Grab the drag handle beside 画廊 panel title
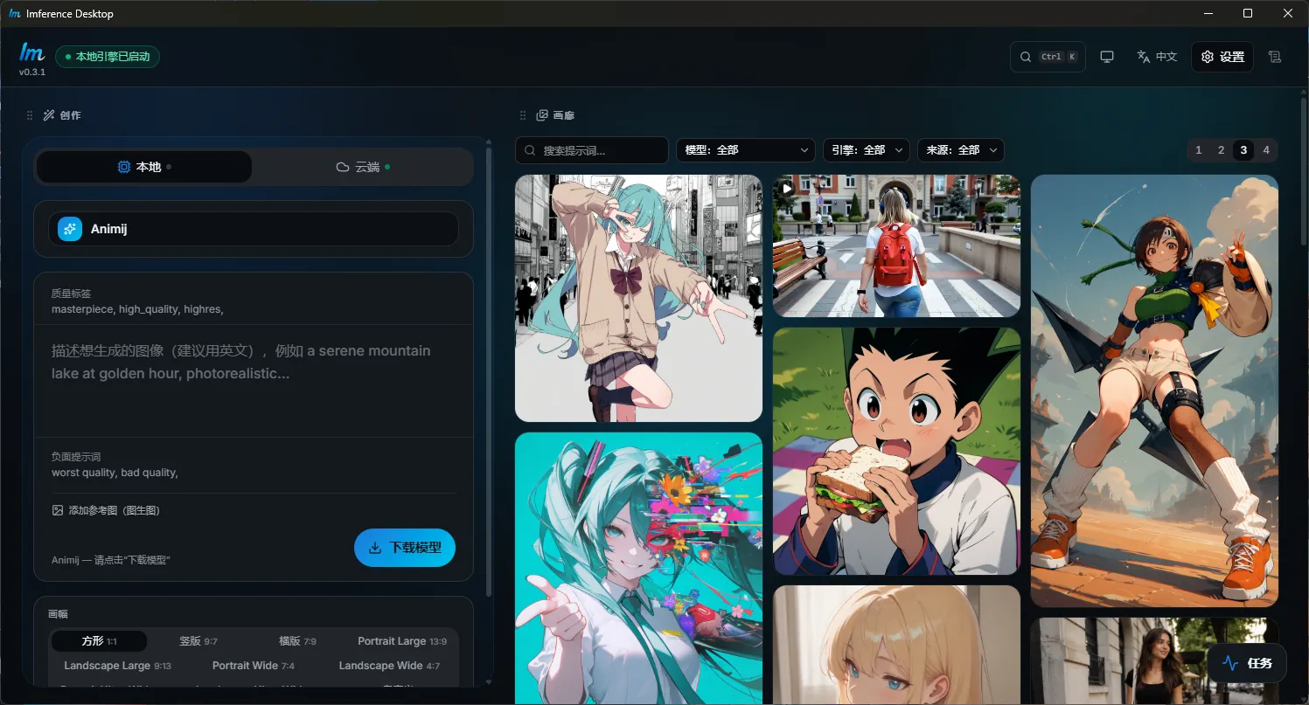Viewport: 1309px width, 705px height. pyautogui.click(x=524, y=115)
